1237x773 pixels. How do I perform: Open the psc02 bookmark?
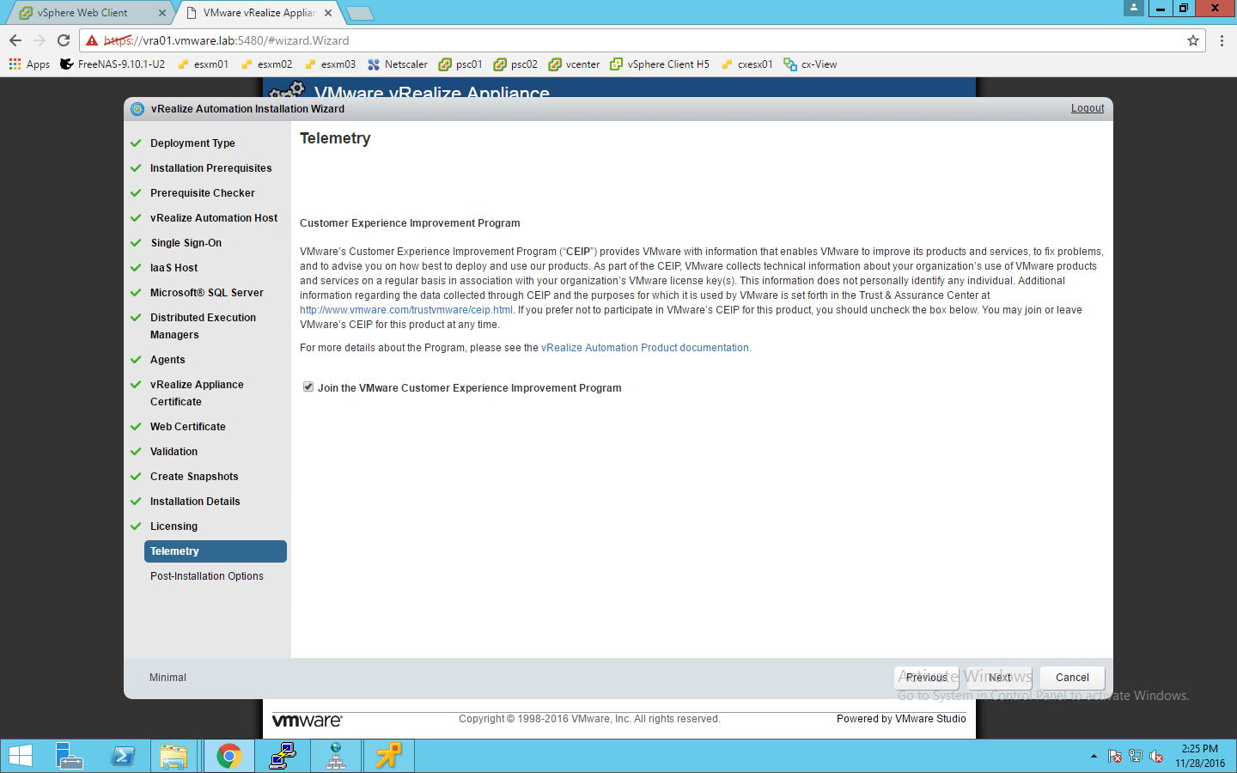pyautogui.click(x=515, y=64)
